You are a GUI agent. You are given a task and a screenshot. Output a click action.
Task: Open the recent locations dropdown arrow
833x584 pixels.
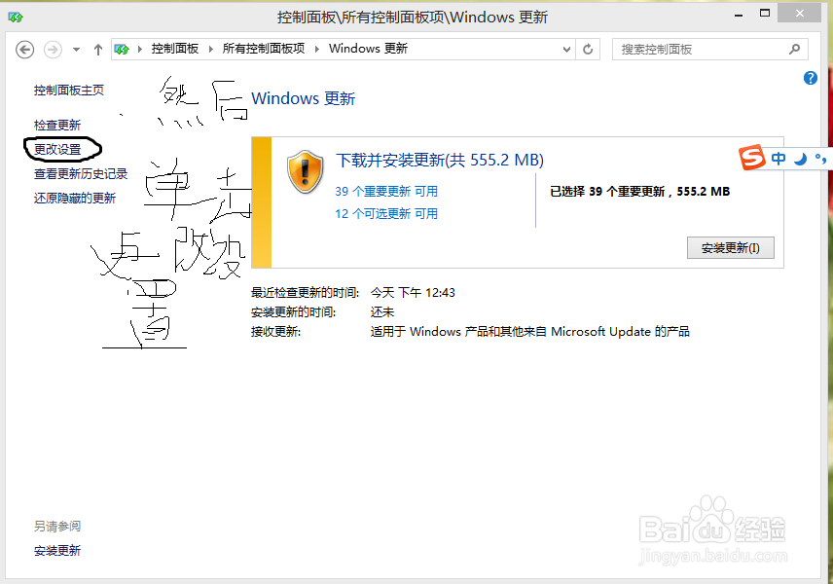click(77, 50)
